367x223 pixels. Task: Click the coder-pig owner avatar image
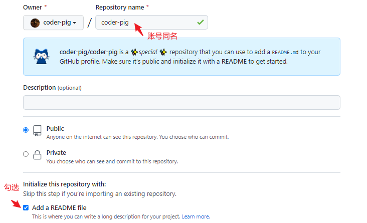coord(35,23)
